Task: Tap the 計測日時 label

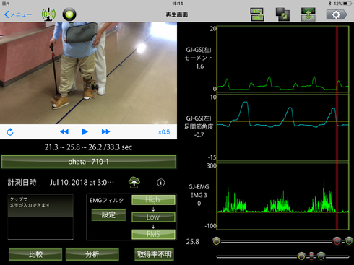Action: (22, 183)
